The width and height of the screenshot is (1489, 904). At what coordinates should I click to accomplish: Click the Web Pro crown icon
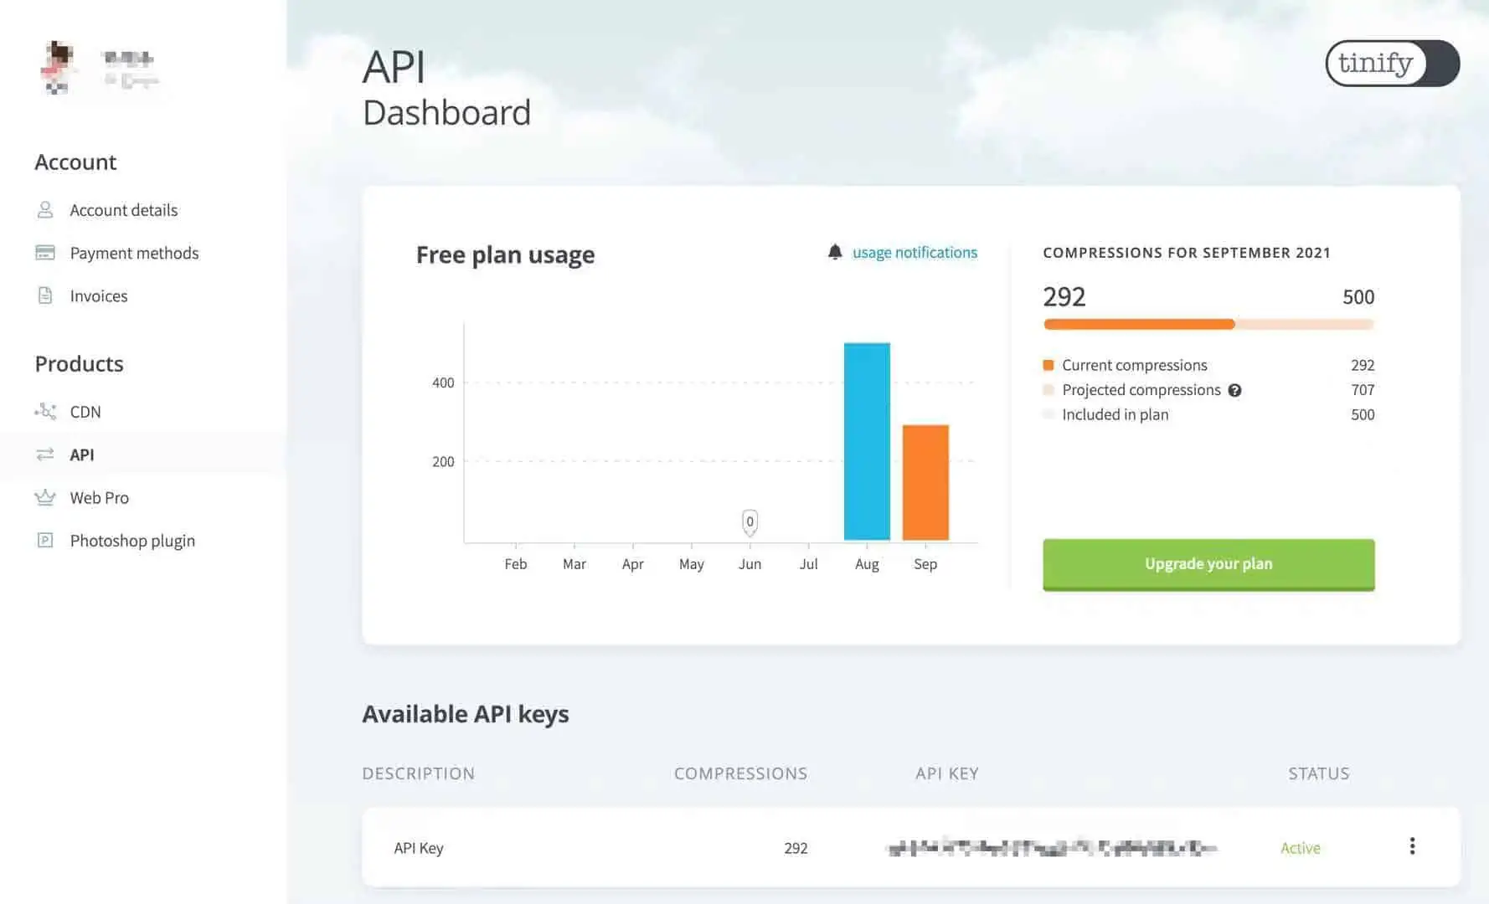tap(45, 497)
